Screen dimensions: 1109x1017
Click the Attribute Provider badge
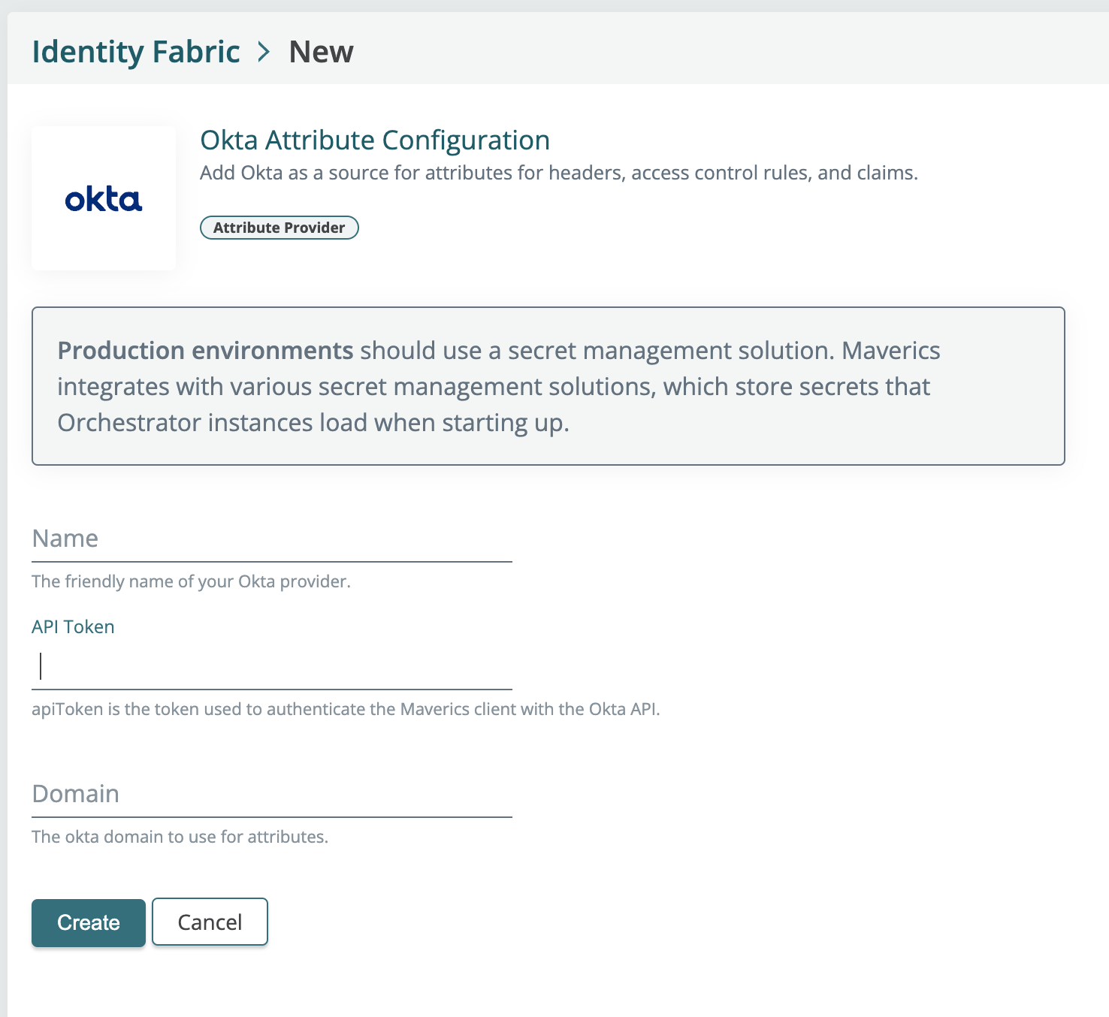pos(280,228)
